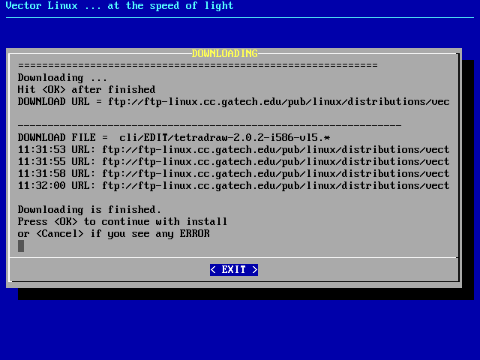Click the 11:31:53 URL log entry
Image resolution: width=480 pixels, height=360 pixels.
point(233,149)
